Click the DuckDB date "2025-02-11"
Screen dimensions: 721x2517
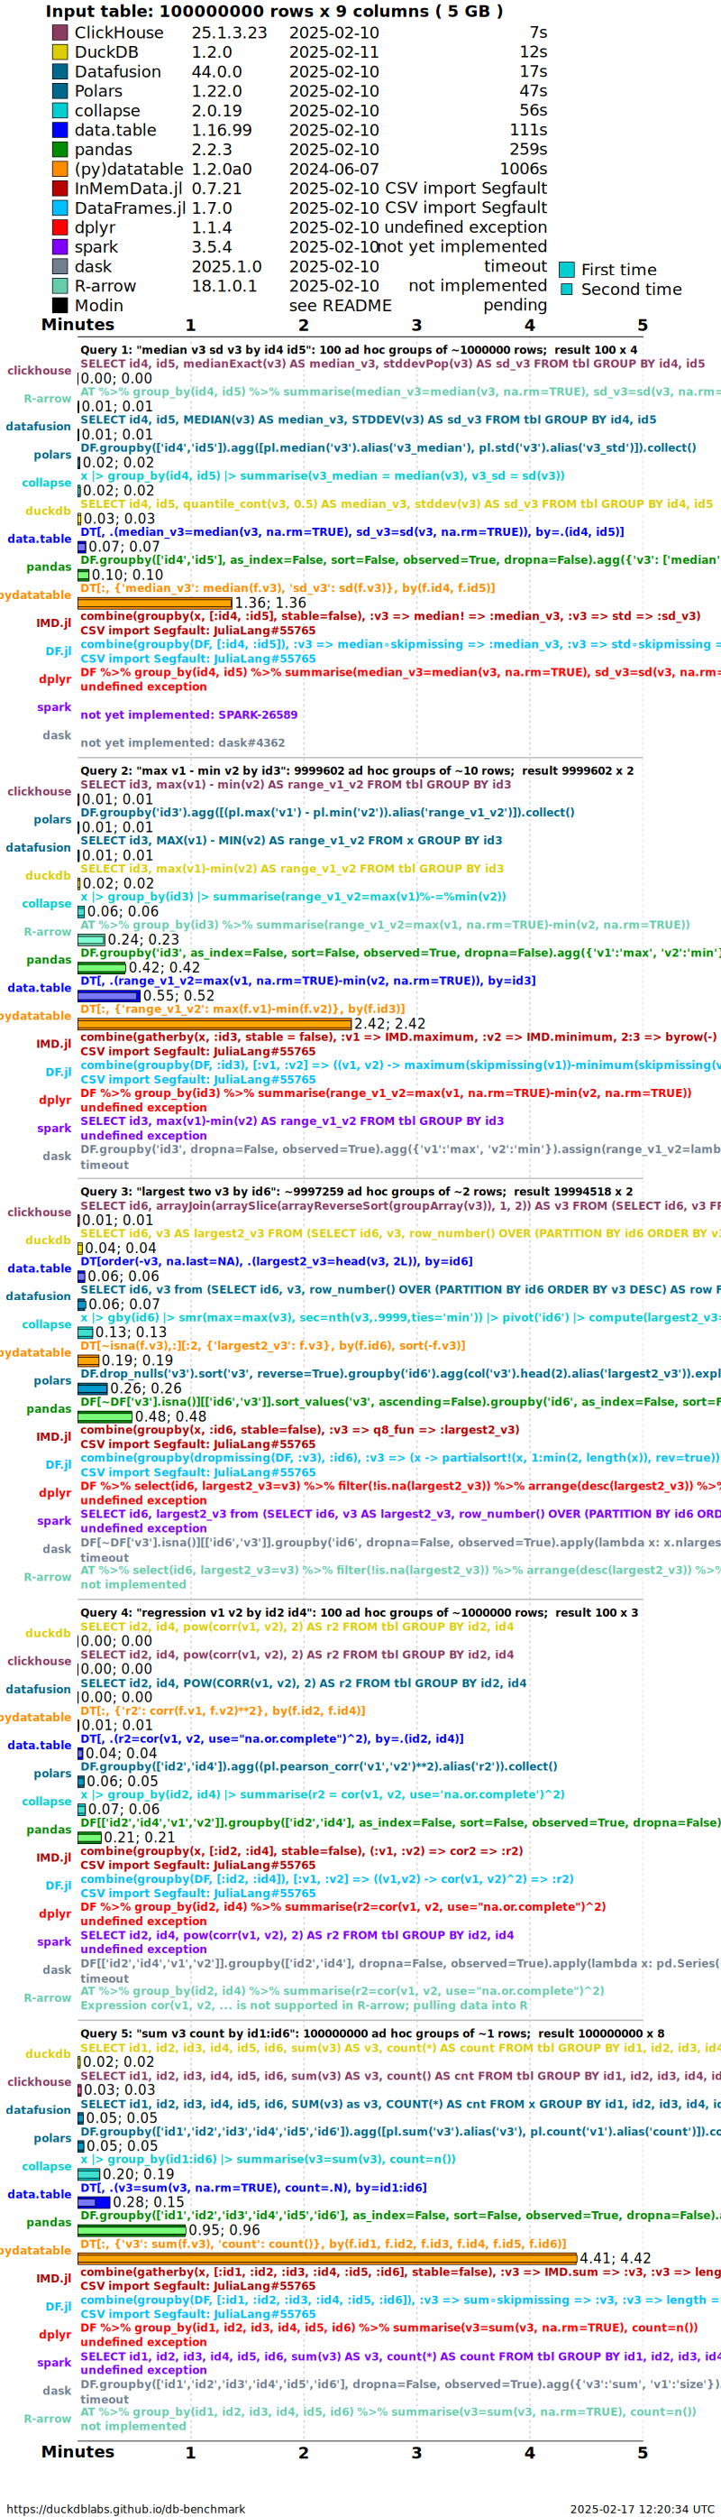pyautogui.click(x=333, y=51)
